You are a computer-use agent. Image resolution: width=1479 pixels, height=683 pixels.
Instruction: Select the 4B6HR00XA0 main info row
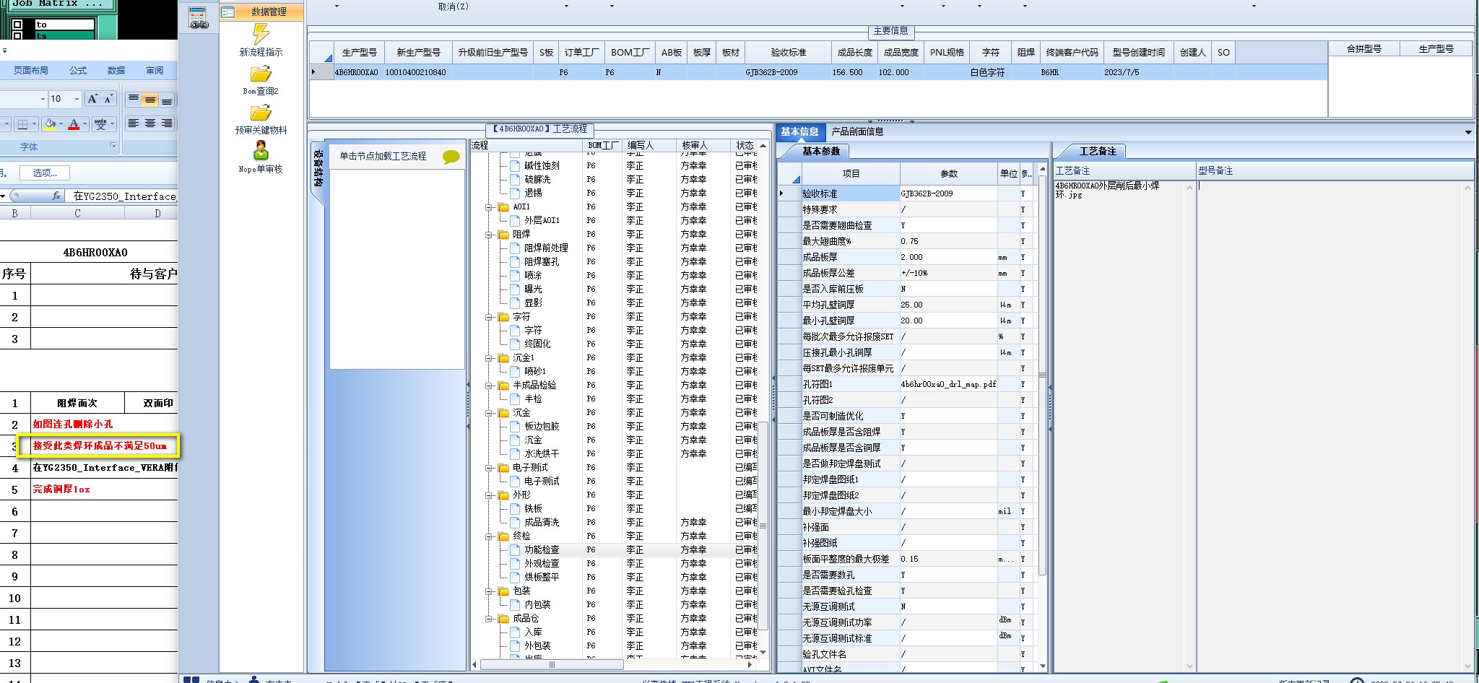(x=818, y=72)
